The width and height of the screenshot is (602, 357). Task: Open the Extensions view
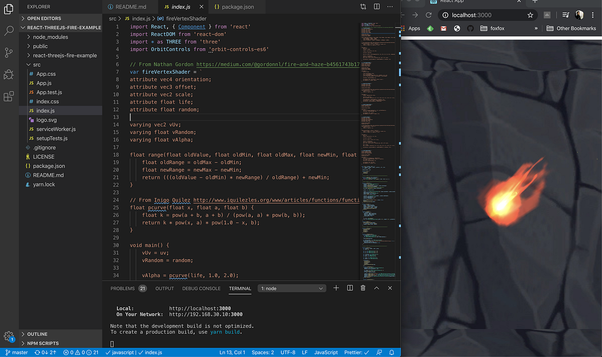(9, 97)
